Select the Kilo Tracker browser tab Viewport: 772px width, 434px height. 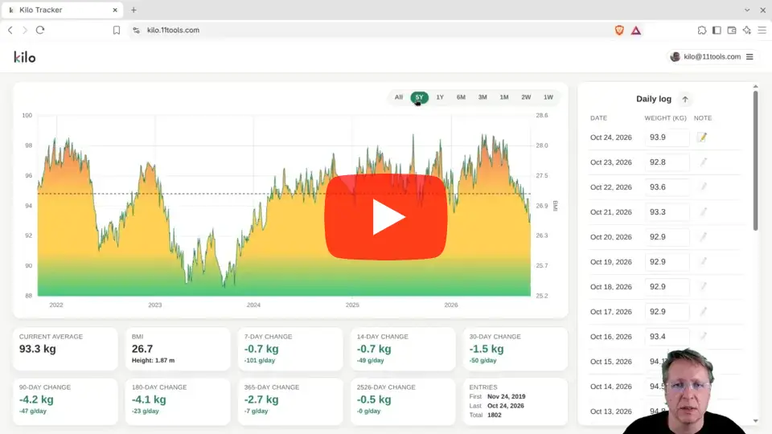62,10
